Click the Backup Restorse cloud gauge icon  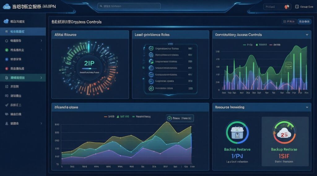[284, 133]
